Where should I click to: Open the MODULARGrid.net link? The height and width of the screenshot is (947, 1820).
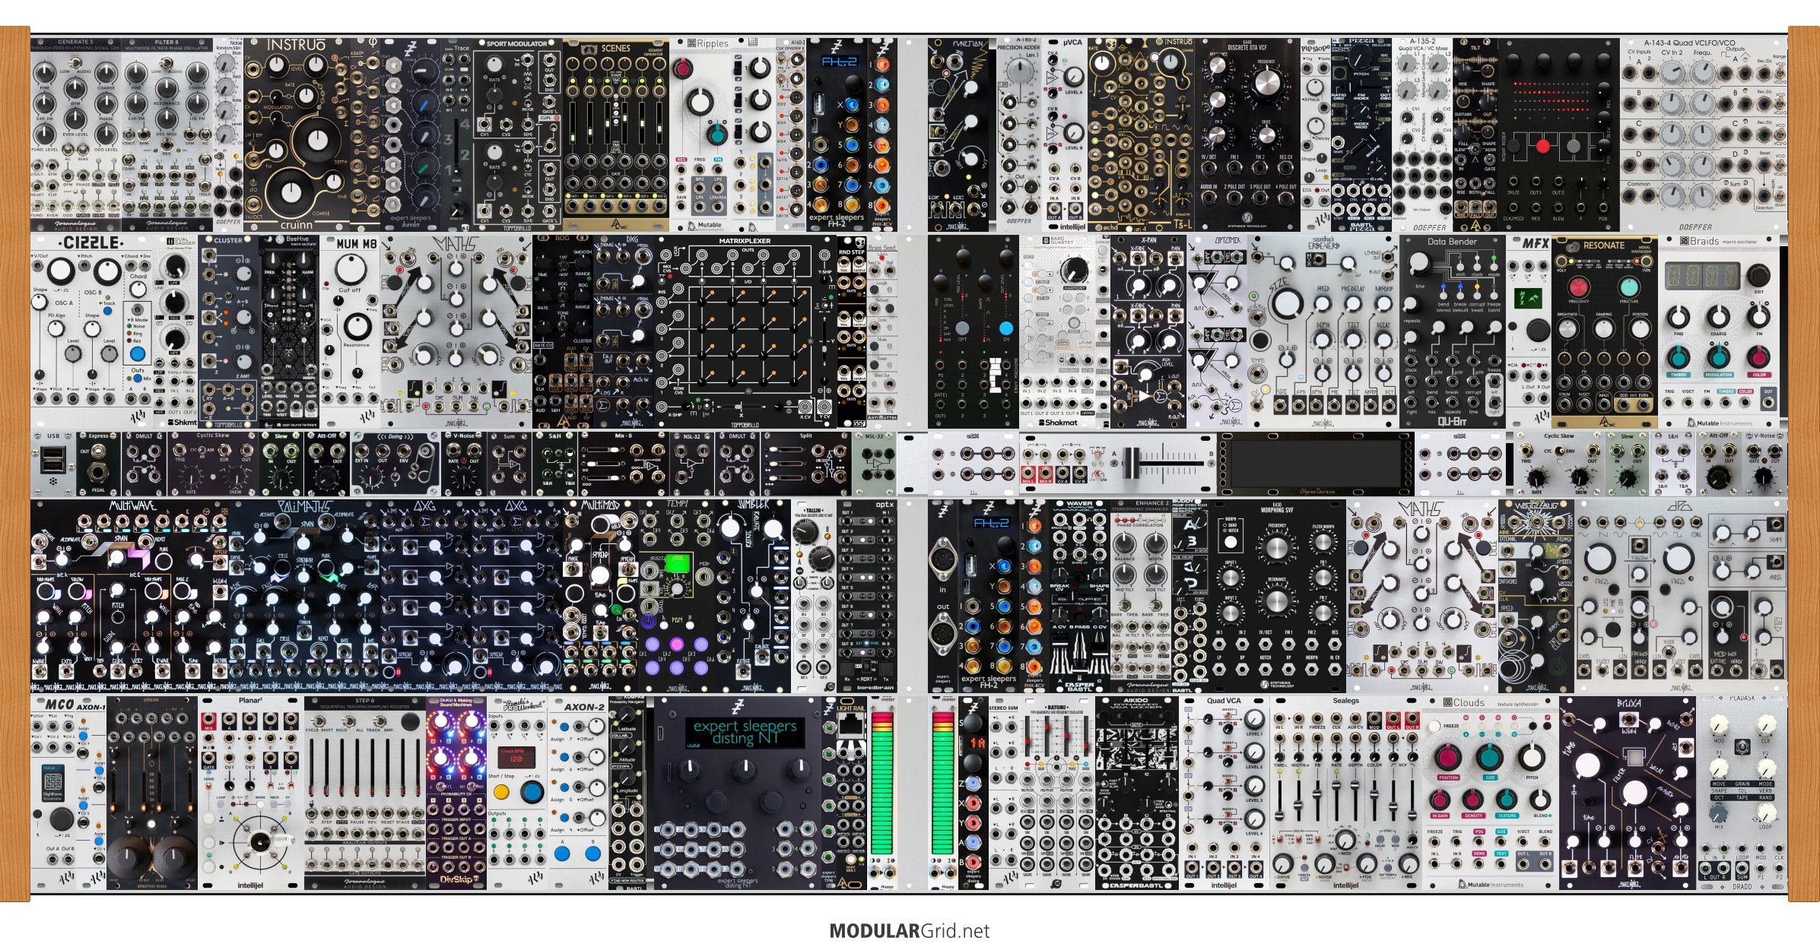coord(910,931)
